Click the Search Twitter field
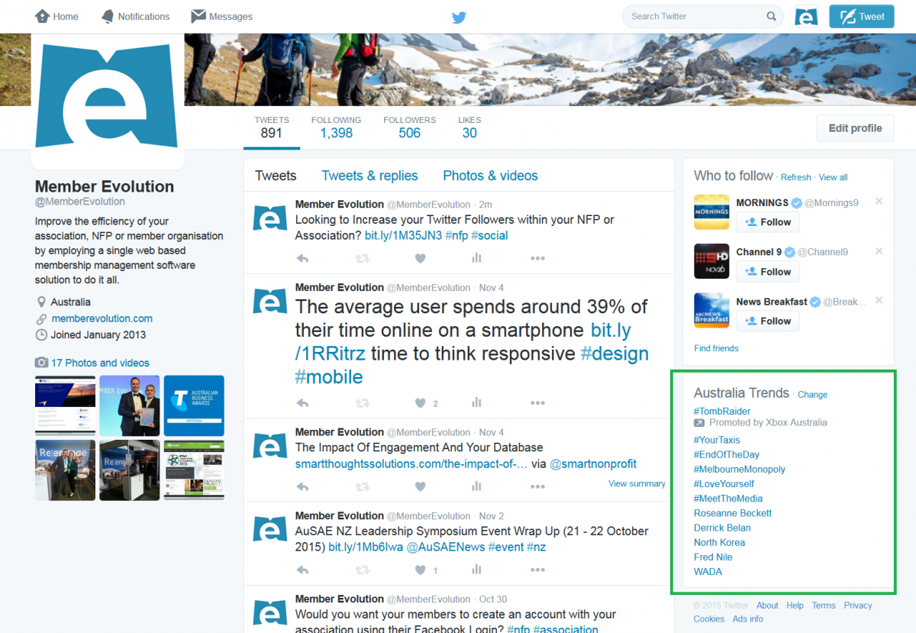The width and height of the screenshot is (916, 633). point(703,16)
